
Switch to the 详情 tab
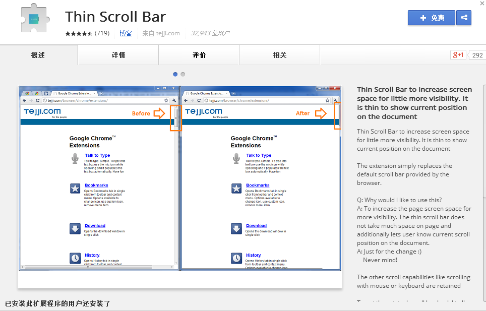(118, 55)
